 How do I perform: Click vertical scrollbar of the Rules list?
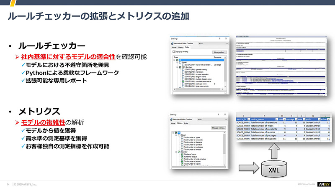225,72
